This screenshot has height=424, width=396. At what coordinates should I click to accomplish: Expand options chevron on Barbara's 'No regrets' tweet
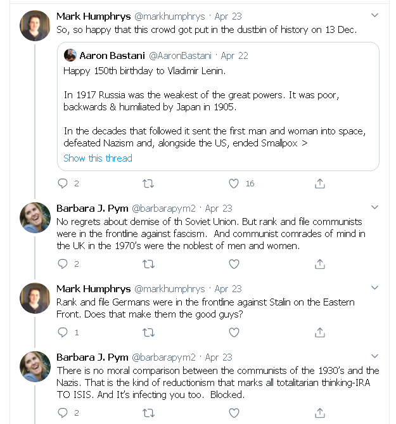click(374, 207)
